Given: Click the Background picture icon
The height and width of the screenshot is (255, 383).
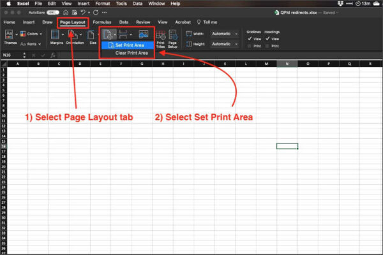Looking at the screenshot, I should (144, 34).
